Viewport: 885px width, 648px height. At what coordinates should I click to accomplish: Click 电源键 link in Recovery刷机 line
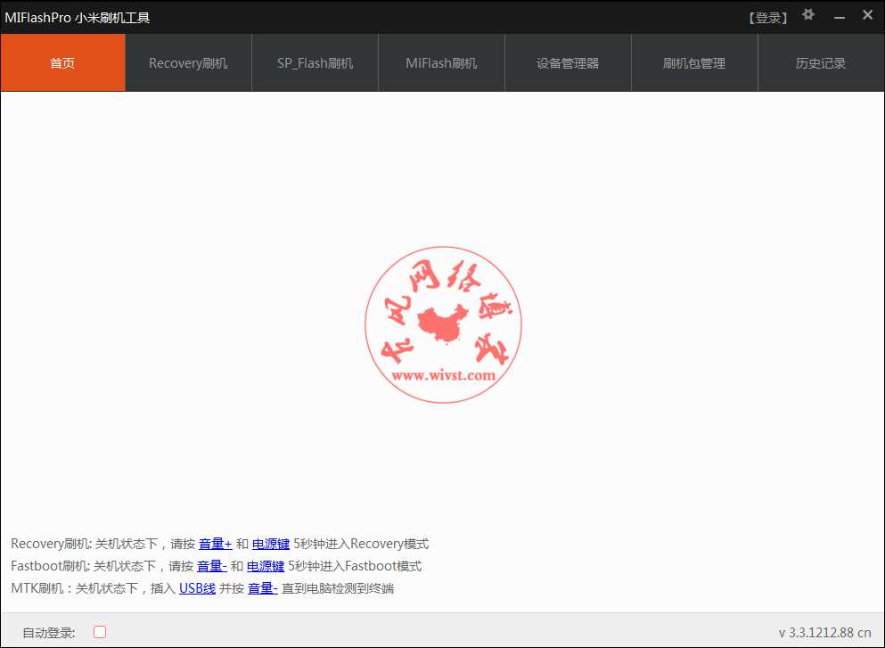(270, 544)
